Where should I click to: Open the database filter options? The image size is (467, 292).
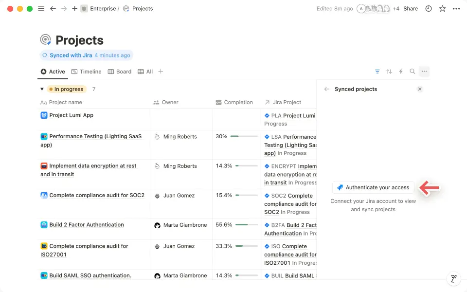pyautogui.click(x=377, y=71)
